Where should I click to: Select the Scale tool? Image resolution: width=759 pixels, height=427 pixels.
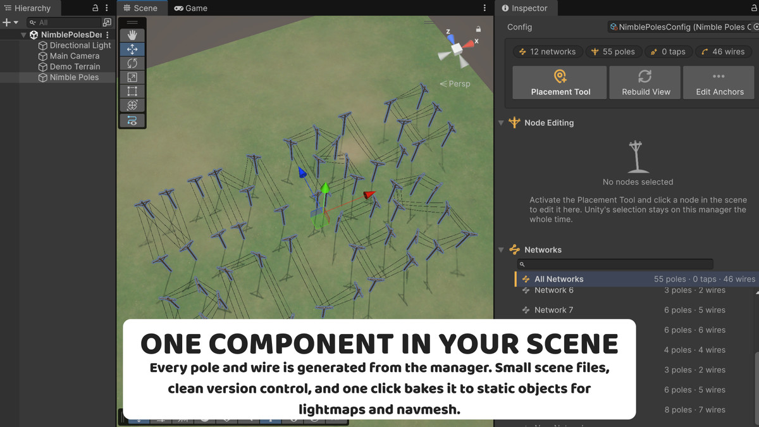(132, 77)
